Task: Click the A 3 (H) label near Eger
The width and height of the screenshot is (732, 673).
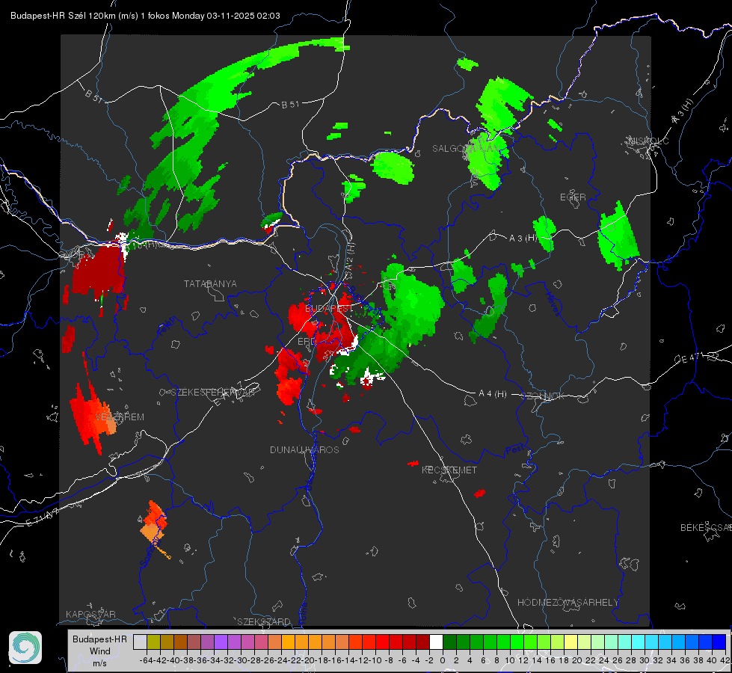Action: click(523, 239)
